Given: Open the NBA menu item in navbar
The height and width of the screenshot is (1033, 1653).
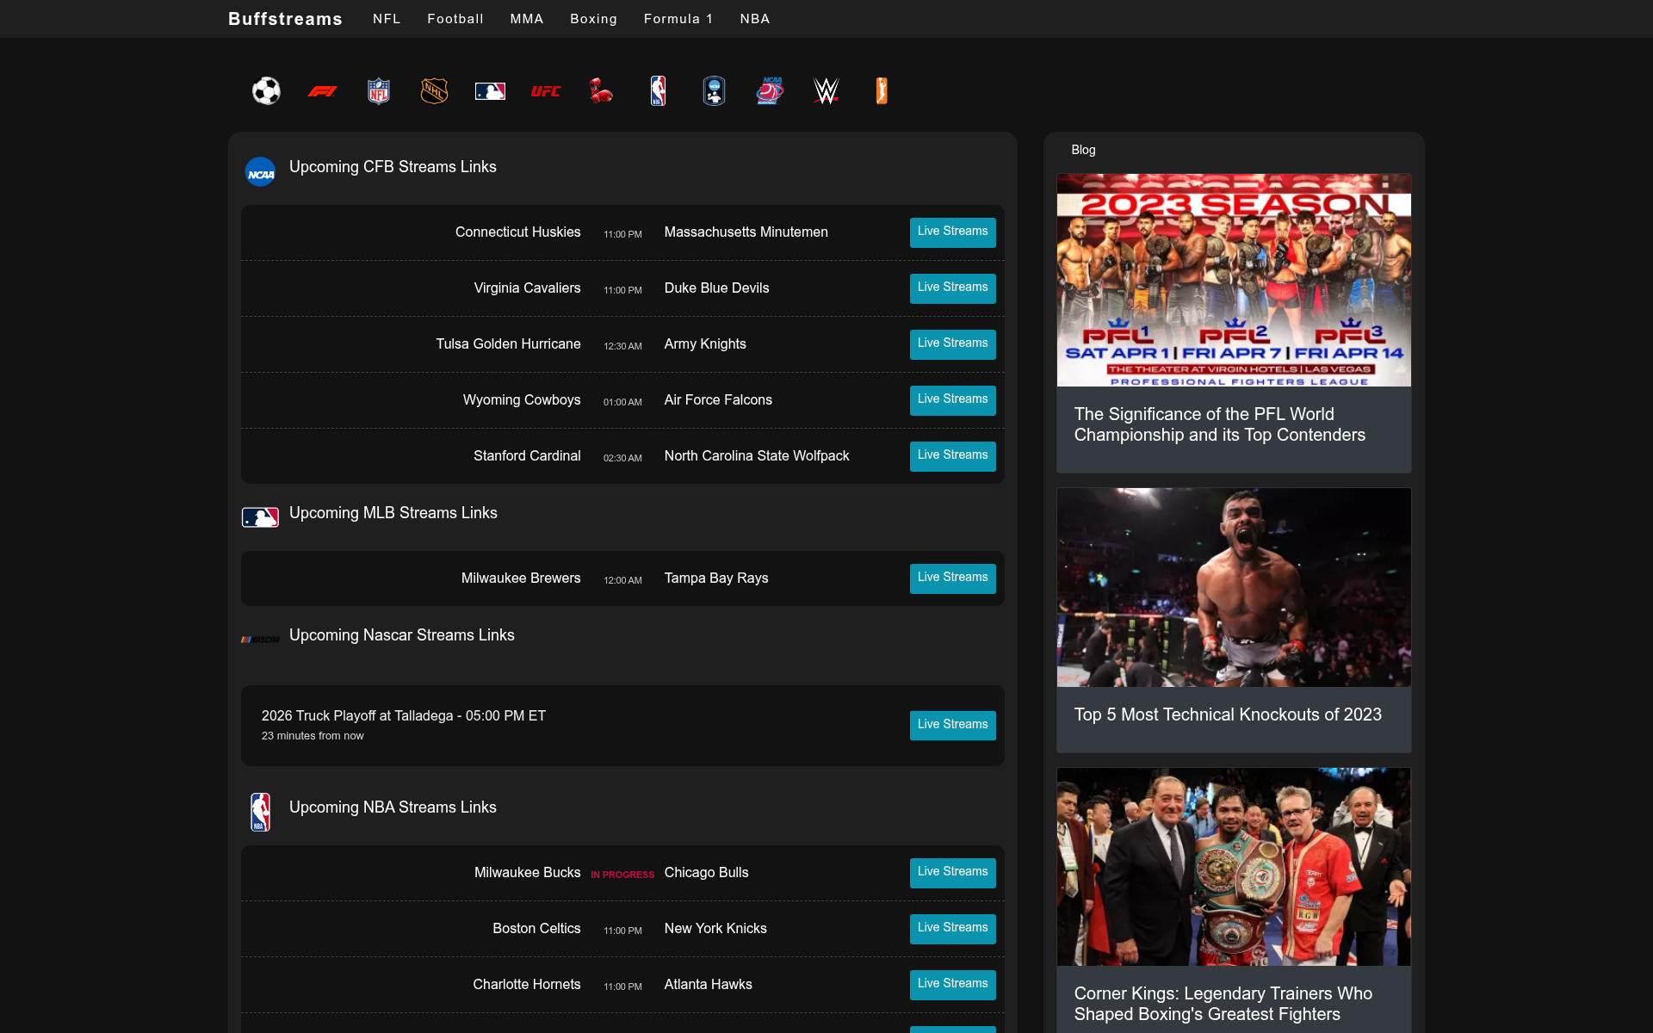Looking at the screenshot, I should point(755,19).
